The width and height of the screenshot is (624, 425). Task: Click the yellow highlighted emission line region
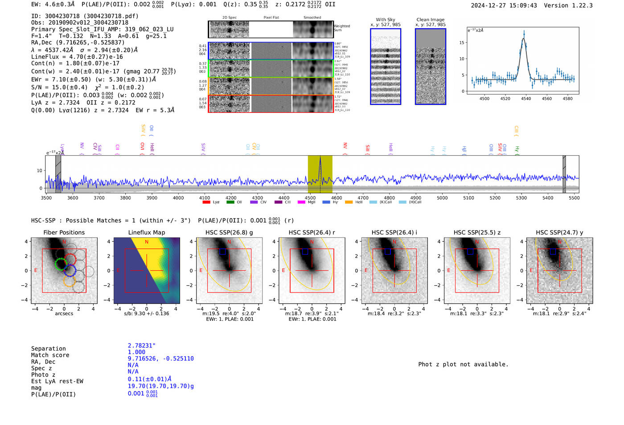coord(320,174)
